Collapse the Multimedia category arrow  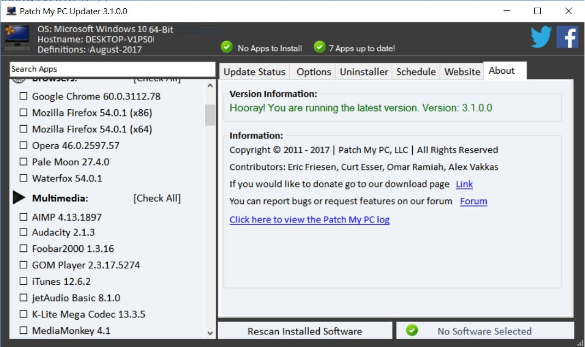pyautogui.click(x=19, y=197)
